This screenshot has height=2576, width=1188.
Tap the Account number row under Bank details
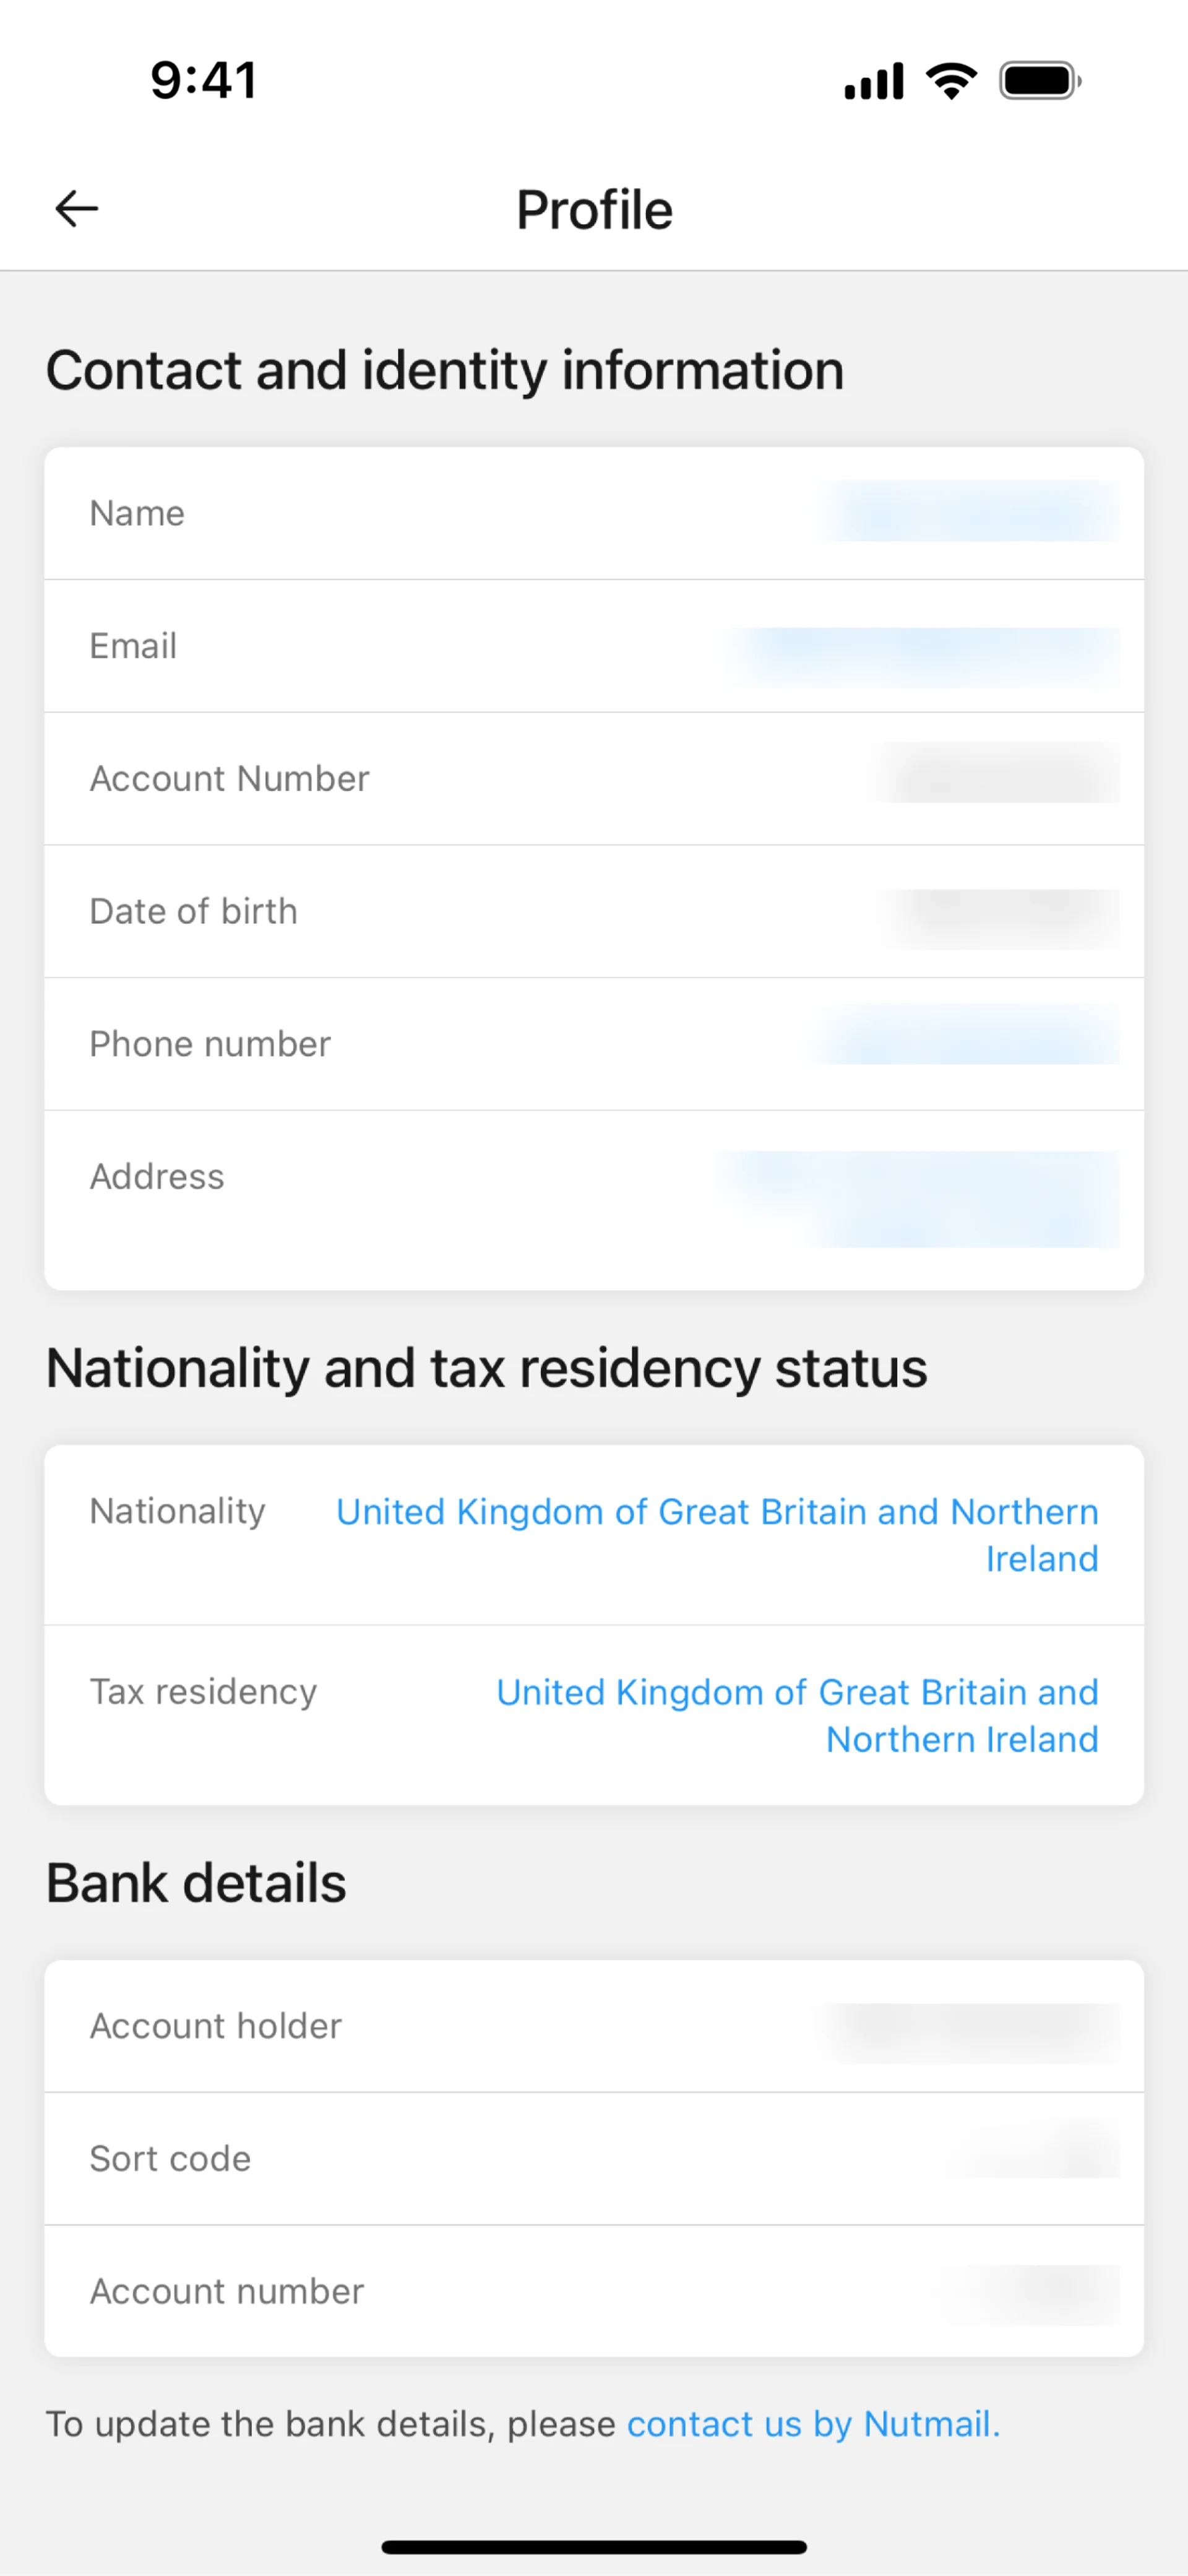pos(593,2291)
